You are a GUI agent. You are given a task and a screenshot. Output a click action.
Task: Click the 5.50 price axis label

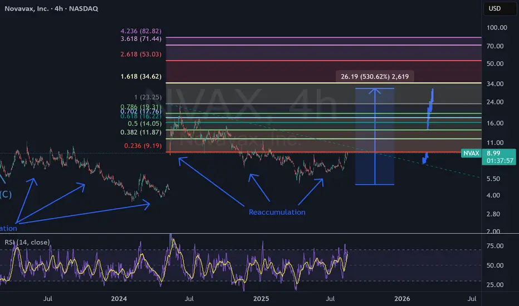pyautogui.click(x=493, y=179)
